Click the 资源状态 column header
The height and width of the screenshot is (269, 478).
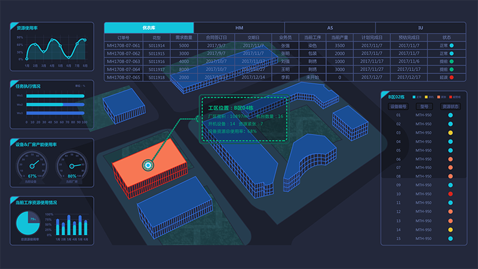[x=450, y=106]
